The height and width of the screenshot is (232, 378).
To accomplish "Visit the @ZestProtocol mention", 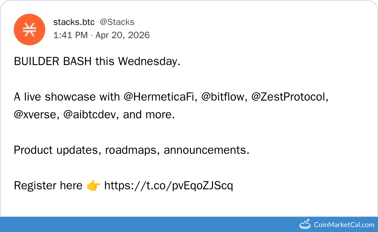I will coord(289,97).
